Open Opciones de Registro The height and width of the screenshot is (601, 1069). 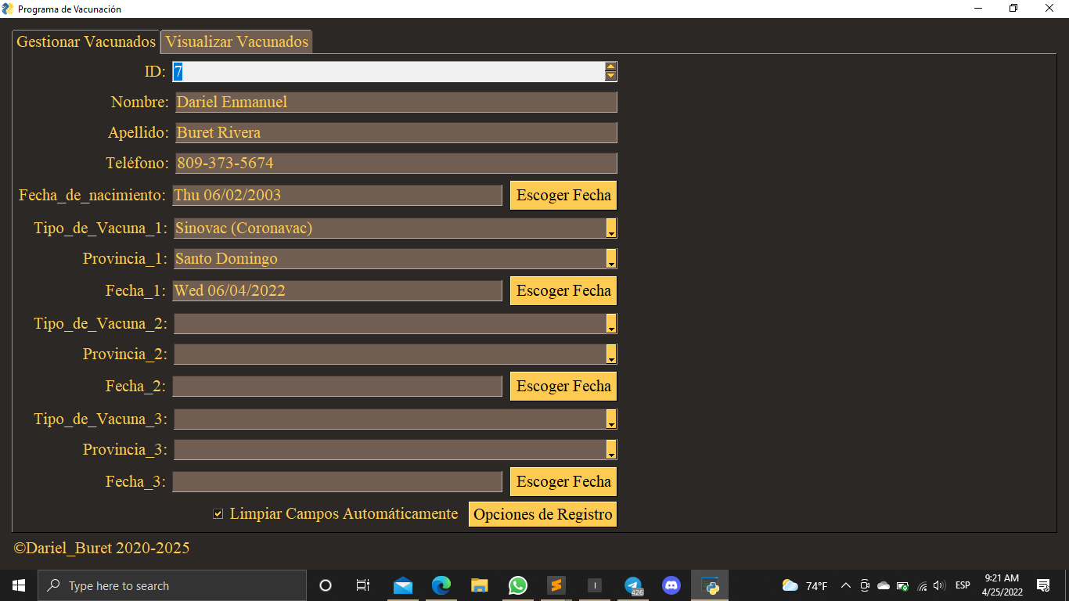tap(542, 513)
